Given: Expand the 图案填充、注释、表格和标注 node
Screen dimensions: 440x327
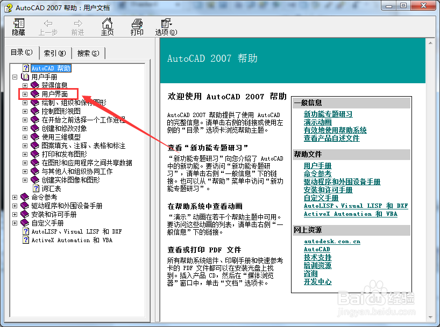Looking at the screenshot, I should (x=25, y=146).
